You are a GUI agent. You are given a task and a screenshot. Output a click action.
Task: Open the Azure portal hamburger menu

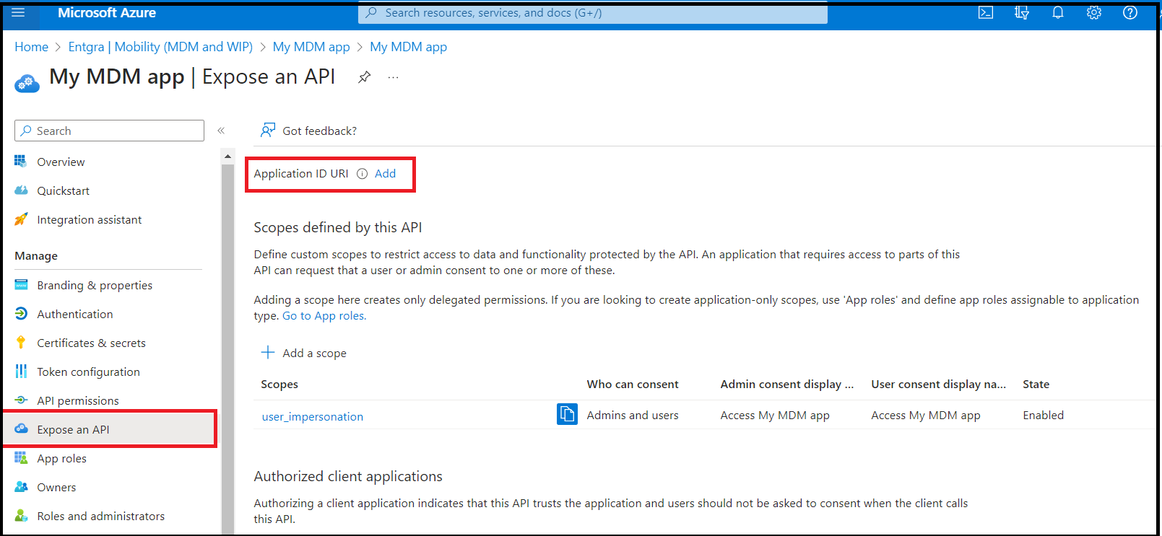pyautogui.click(x=18, y=12)
